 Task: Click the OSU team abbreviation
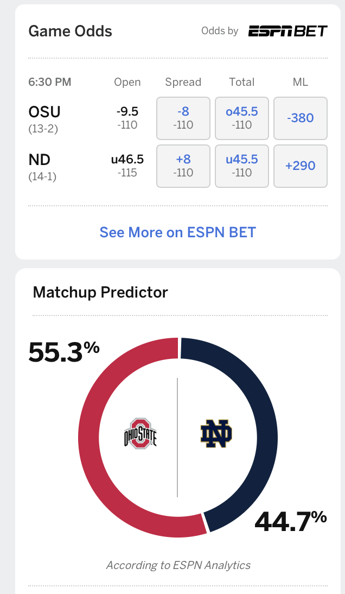(44, 112)
